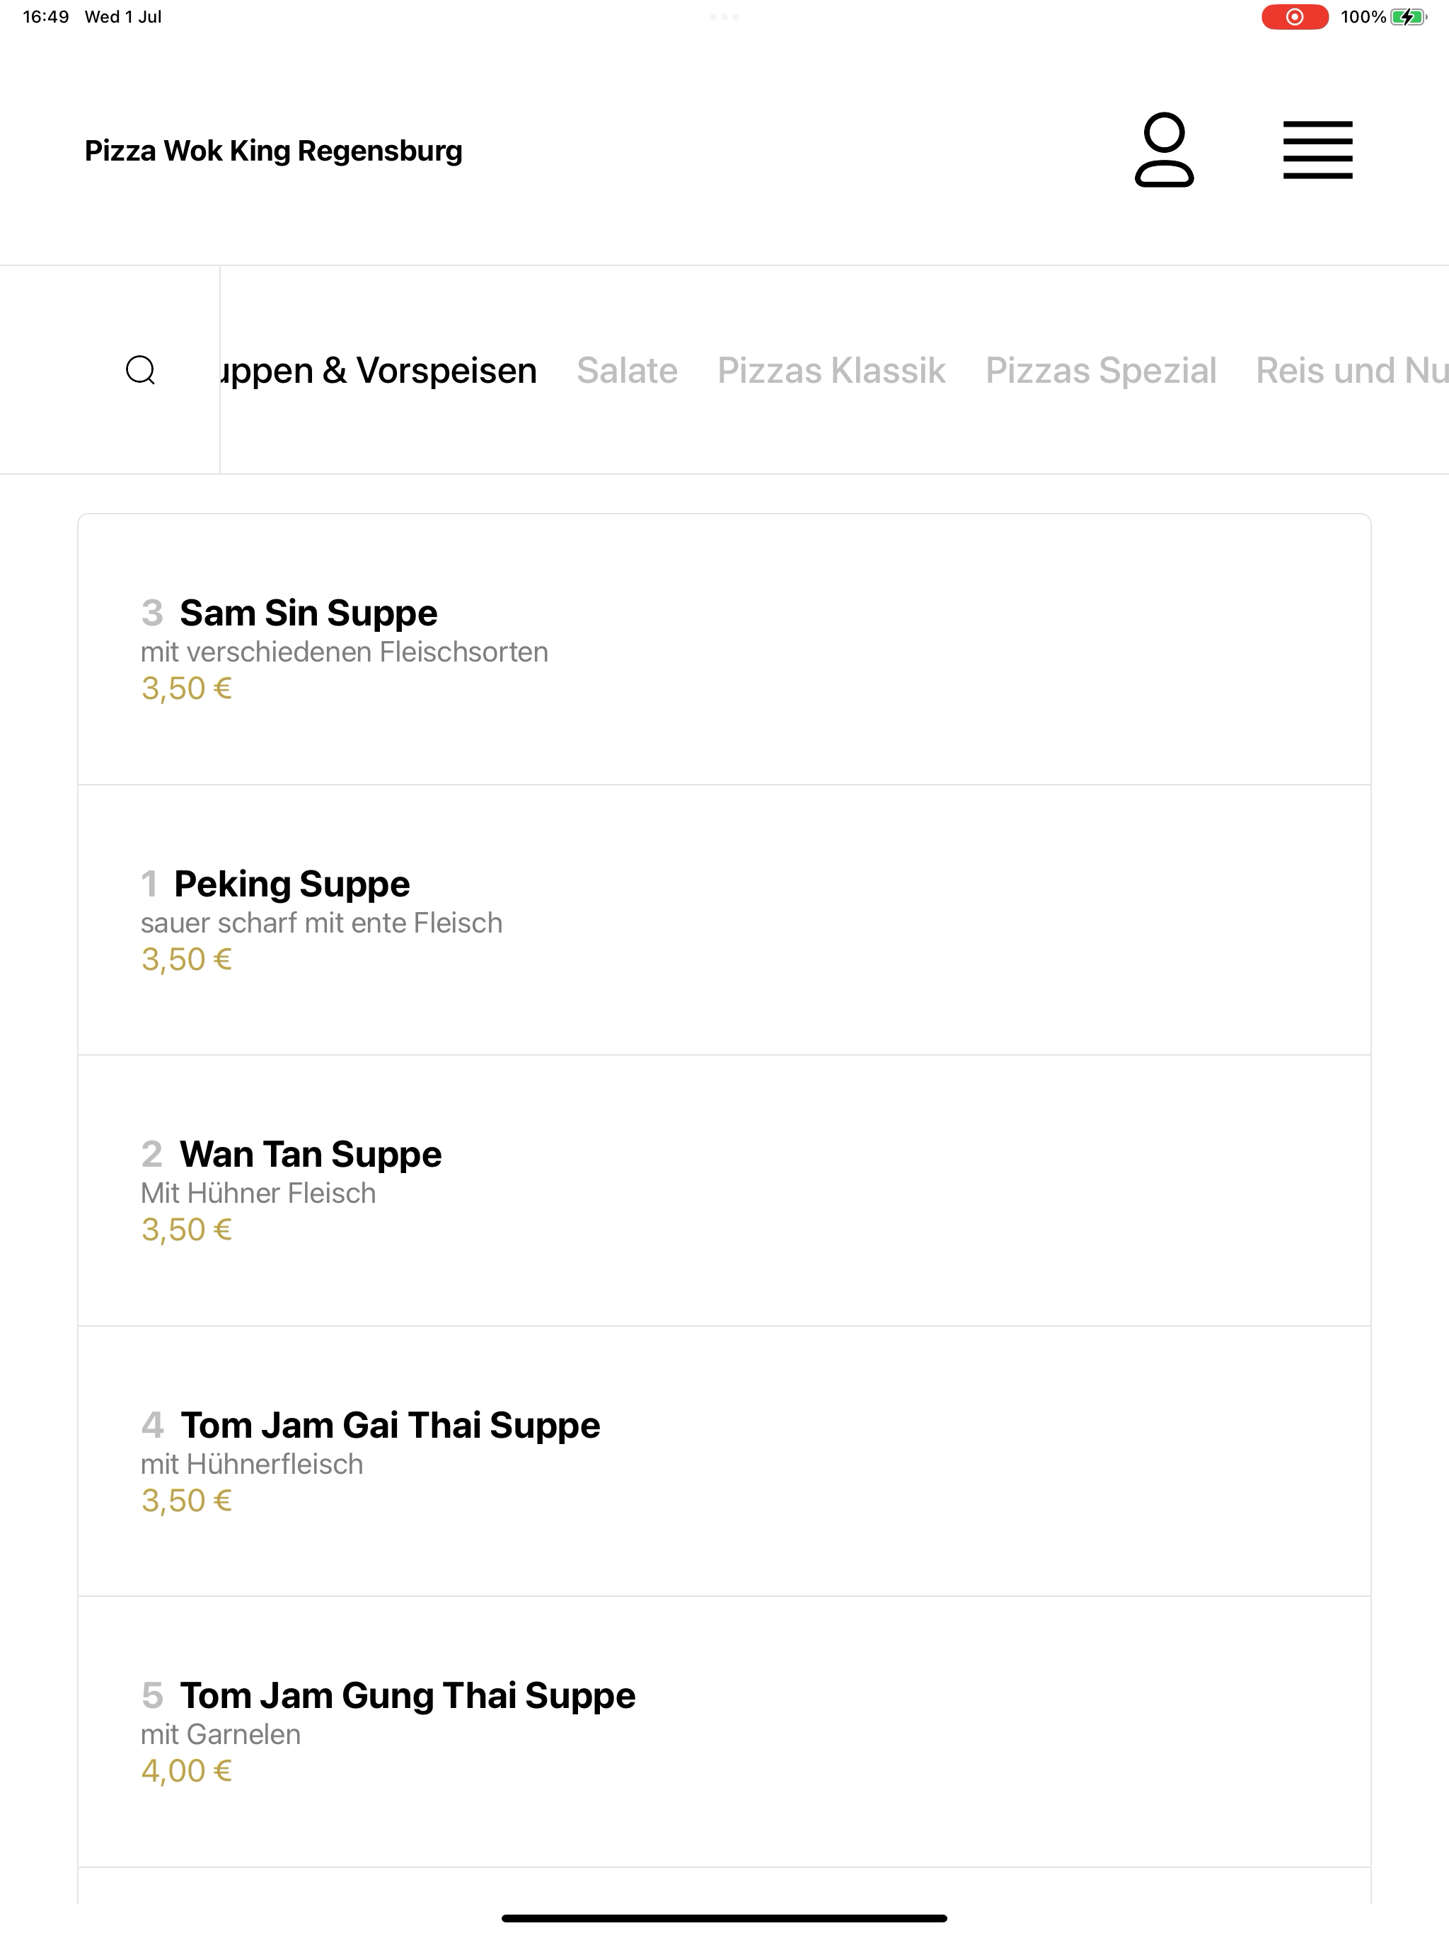Tap the multitasking three-dots indicator
This screenshot has width=1449, height=1933.
[724, 16]
